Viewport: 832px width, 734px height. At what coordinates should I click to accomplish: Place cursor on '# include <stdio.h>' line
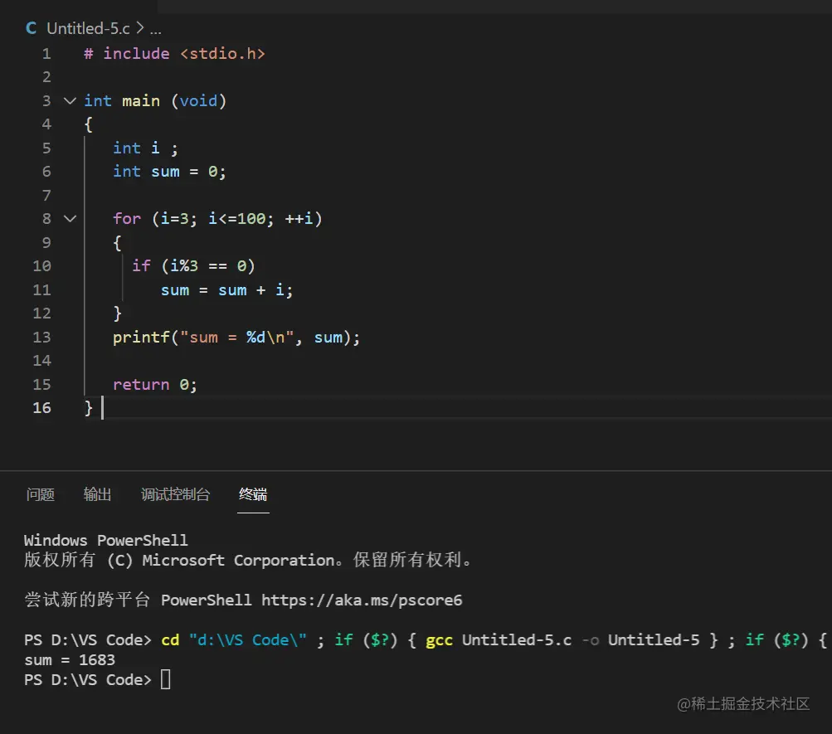[174, 54]
